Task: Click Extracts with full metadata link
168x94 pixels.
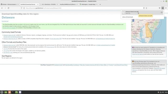Action: [x=9, y=28]
